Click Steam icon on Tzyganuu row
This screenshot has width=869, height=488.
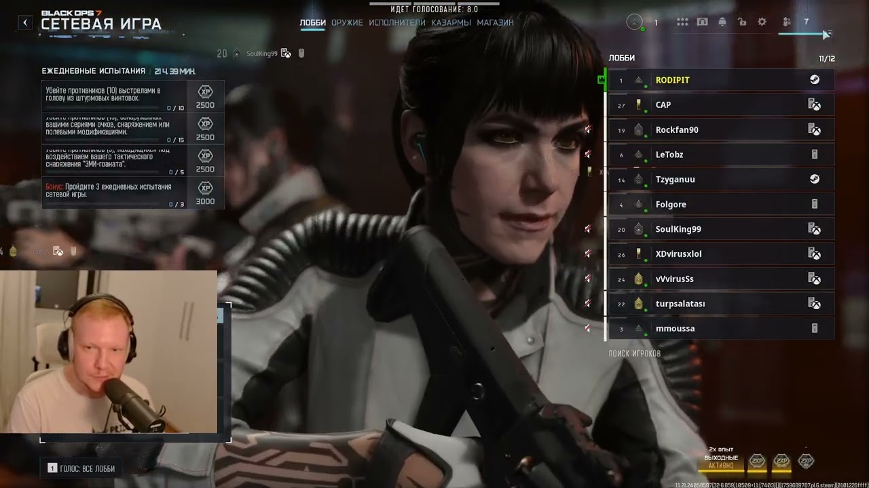click(x=815, y=179)
